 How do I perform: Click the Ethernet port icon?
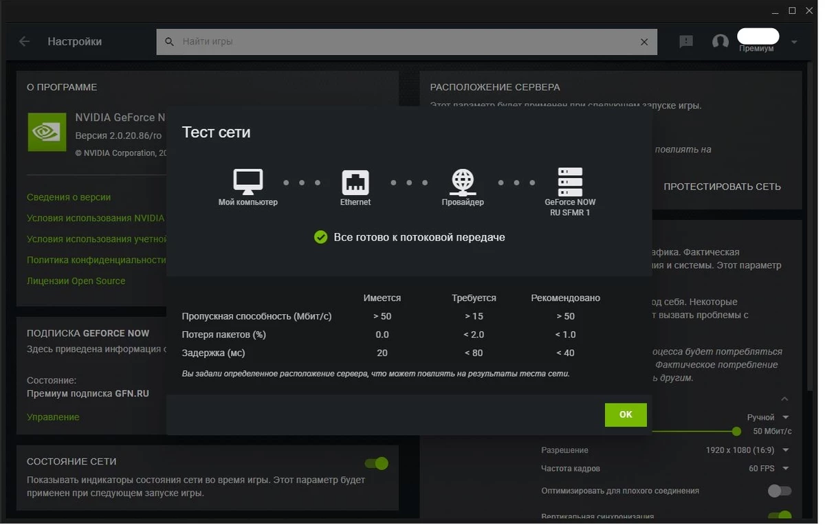[x=355, y=182]
